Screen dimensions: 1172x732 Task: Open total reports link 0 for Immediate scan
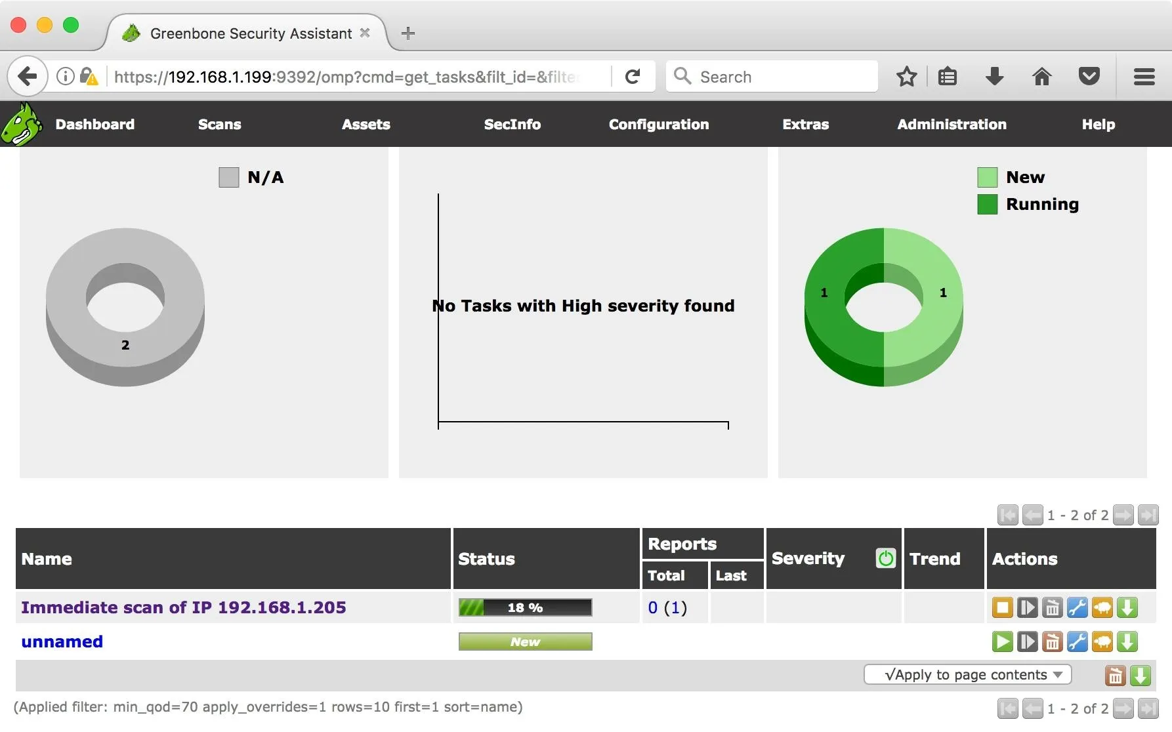653,607
